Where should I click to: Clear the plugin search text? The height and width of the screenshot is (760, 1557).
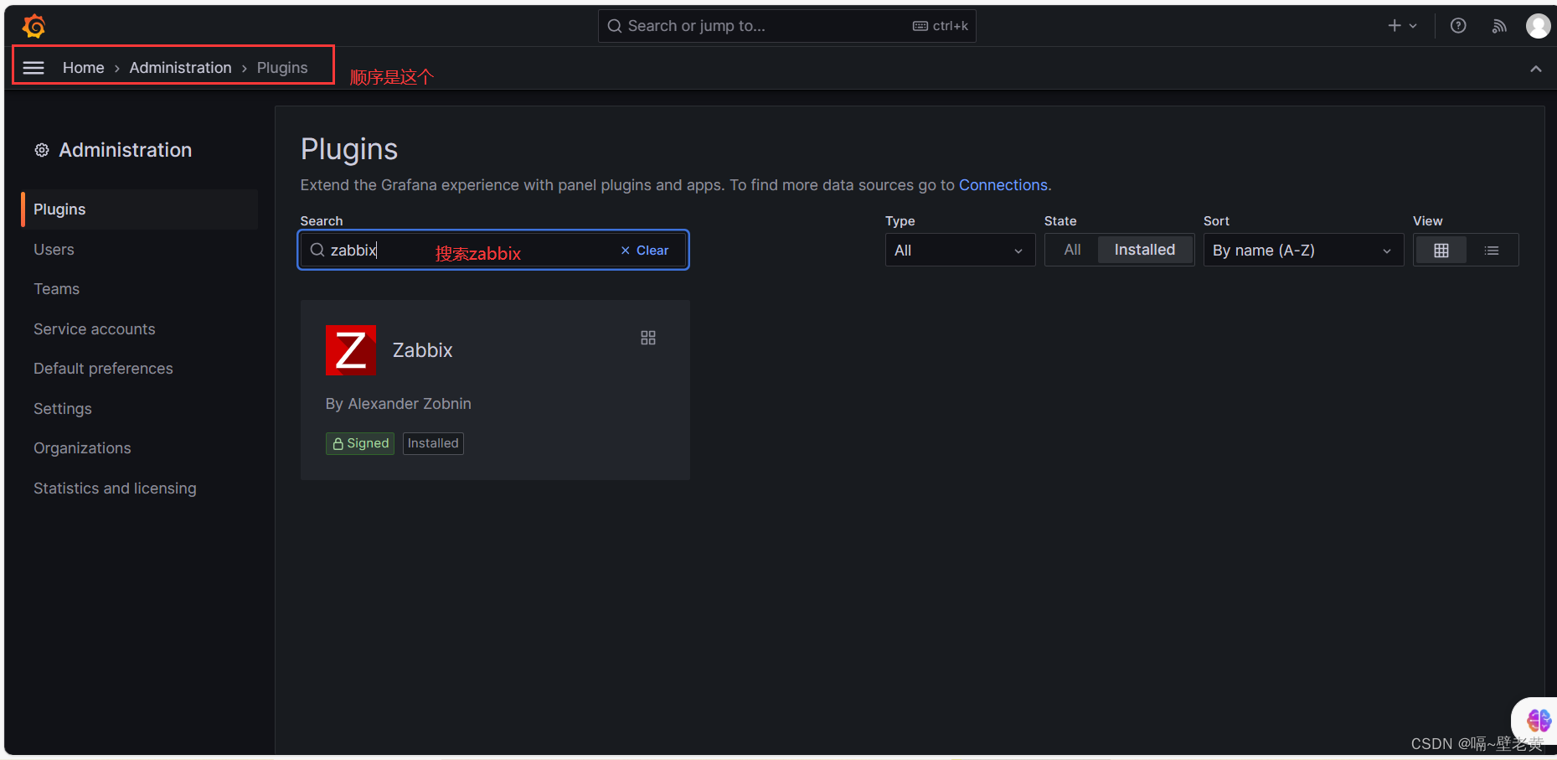click(x=644, y=251)
